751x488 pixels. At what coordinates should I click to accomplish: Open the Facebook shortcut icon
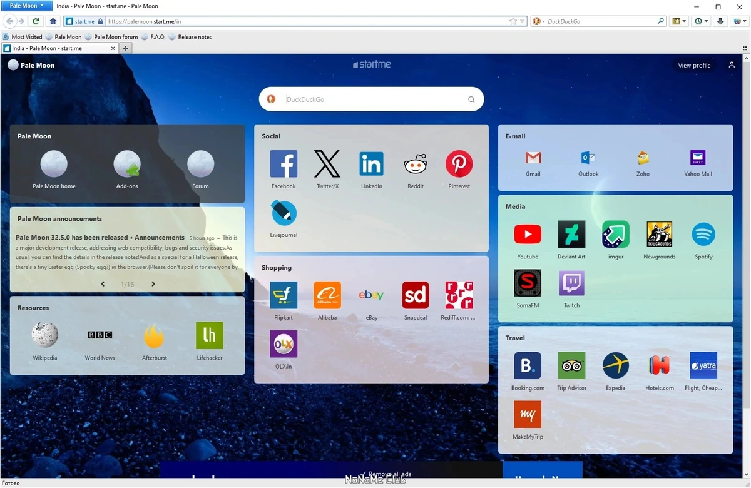pos(284,164)
